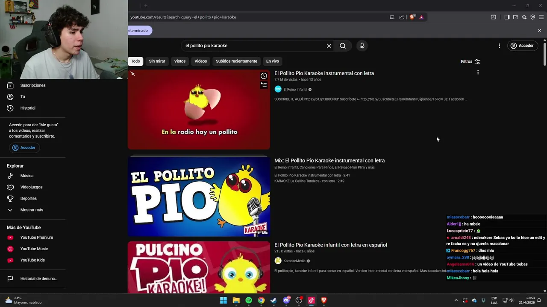The height and width of the screenshot is (307, 547).
Task: Open the Brave VPN shield icon
Action: coord(533,17)
